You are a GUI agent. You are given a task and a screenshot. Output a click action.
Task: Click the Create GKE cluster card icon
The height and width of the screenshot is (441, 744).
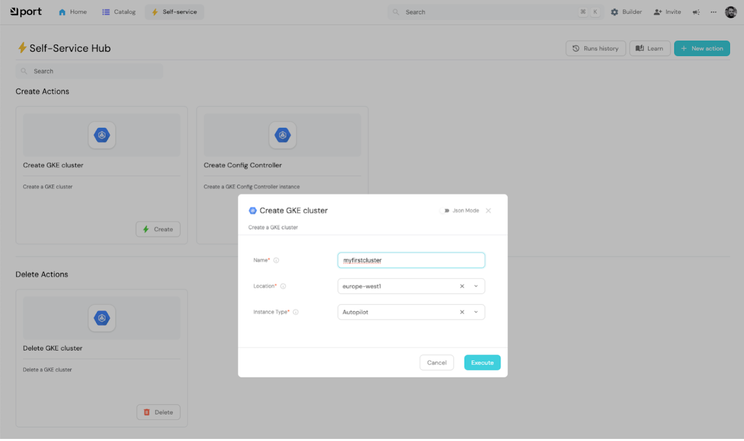pyautogui.click(x=102, y=135)
